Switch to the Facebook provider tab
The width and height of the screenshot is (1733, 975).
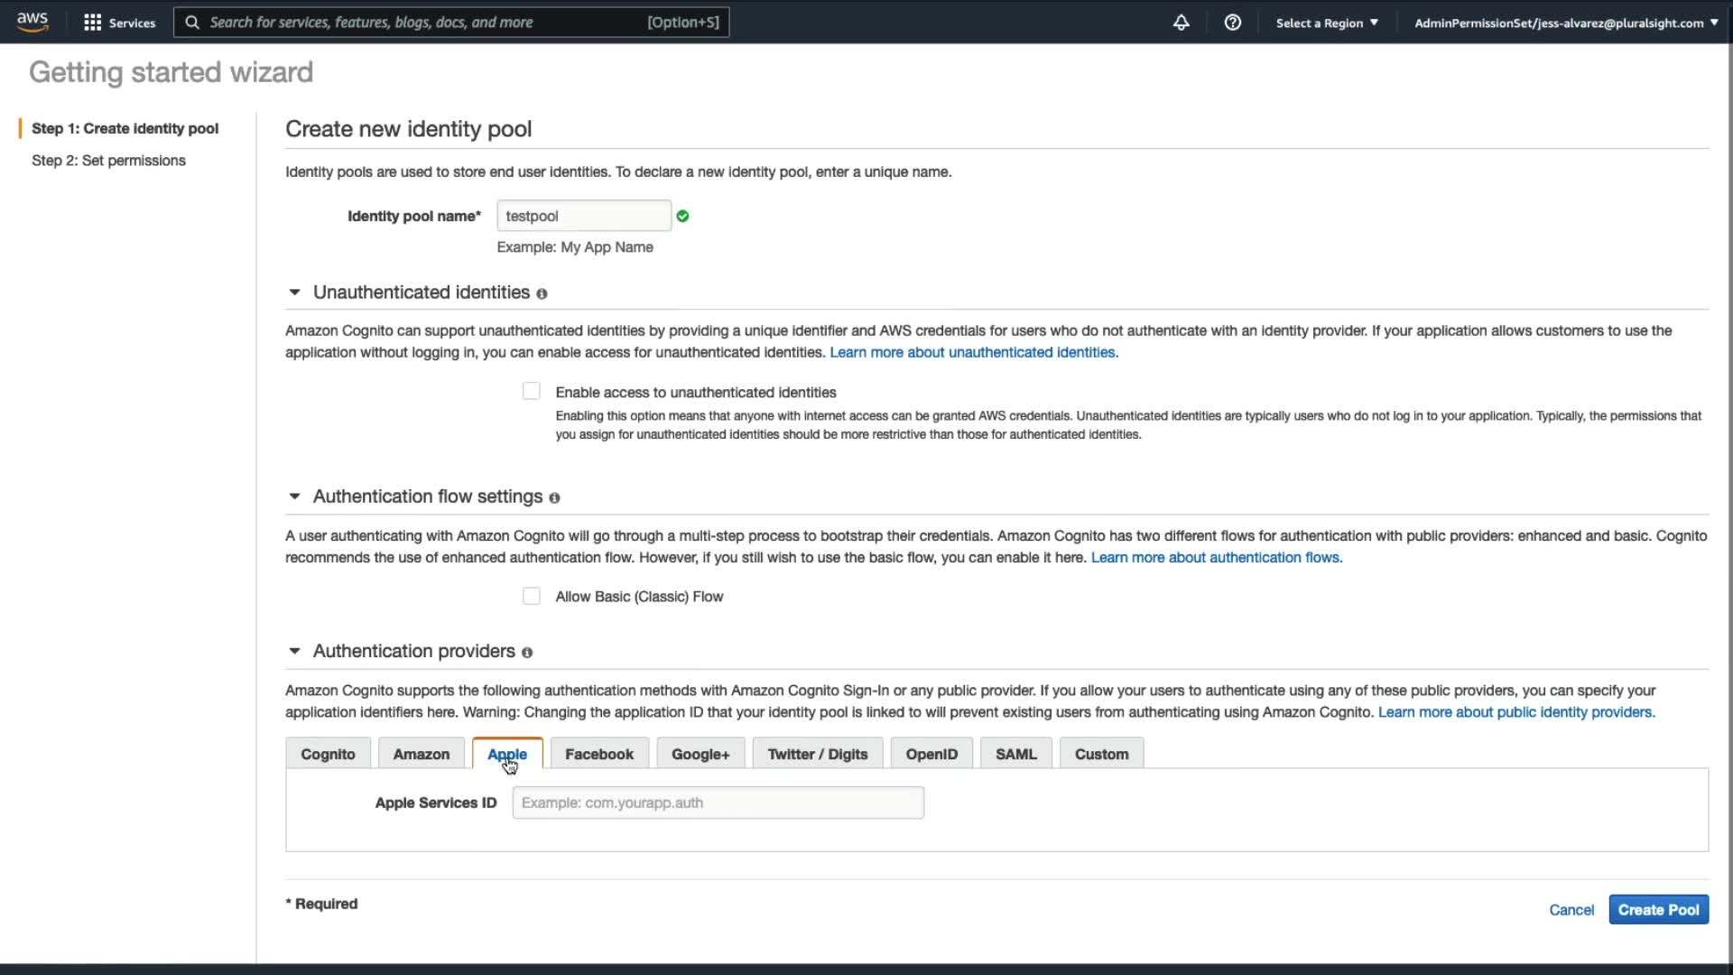pos(599,754)
